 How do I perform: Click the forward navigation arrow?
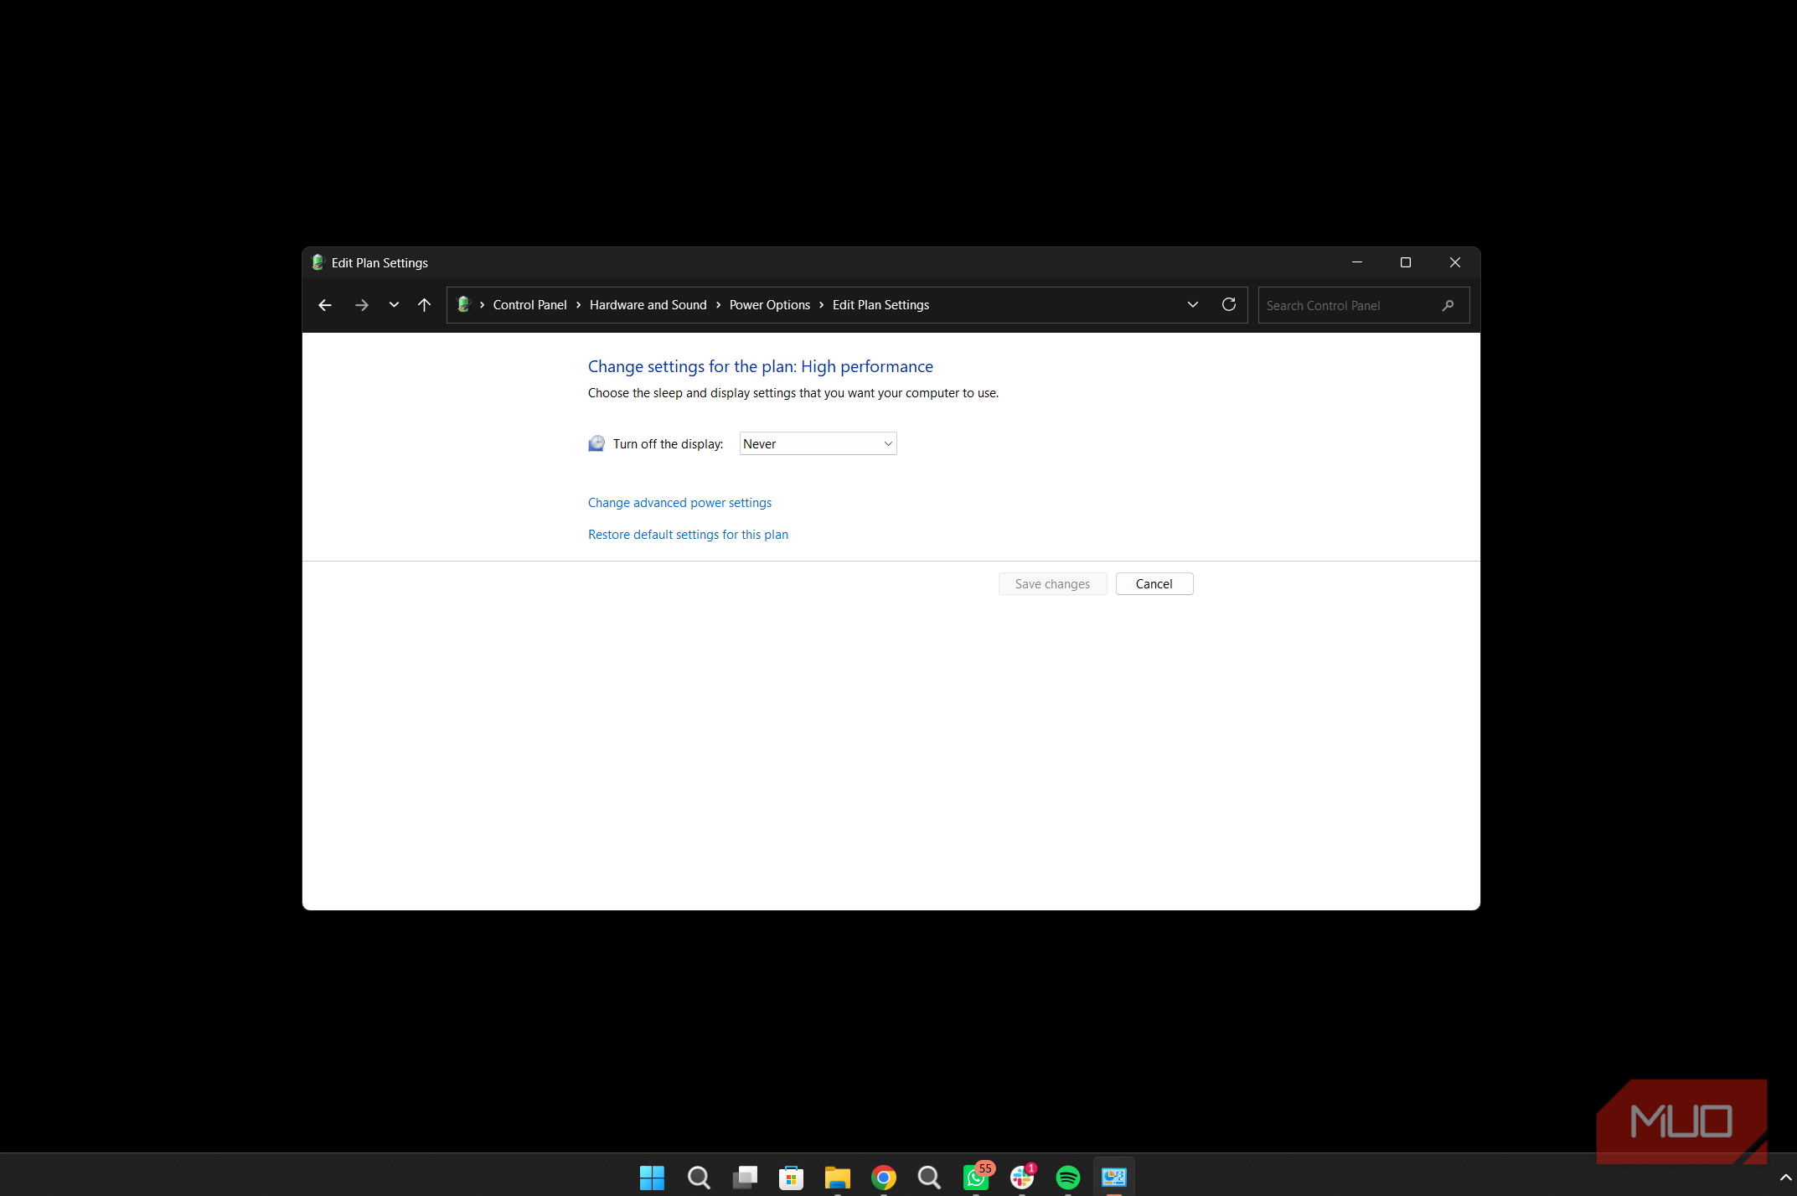tap(361, 305)
